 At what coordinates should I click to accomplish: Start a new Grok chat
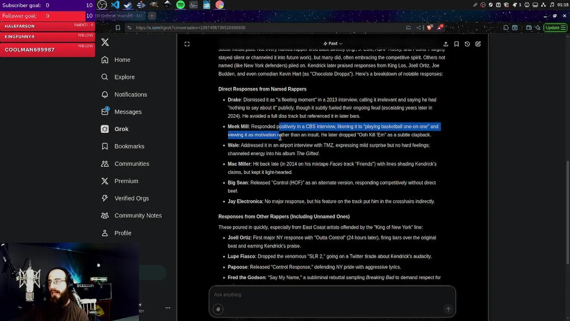click(x=478, y=44)
